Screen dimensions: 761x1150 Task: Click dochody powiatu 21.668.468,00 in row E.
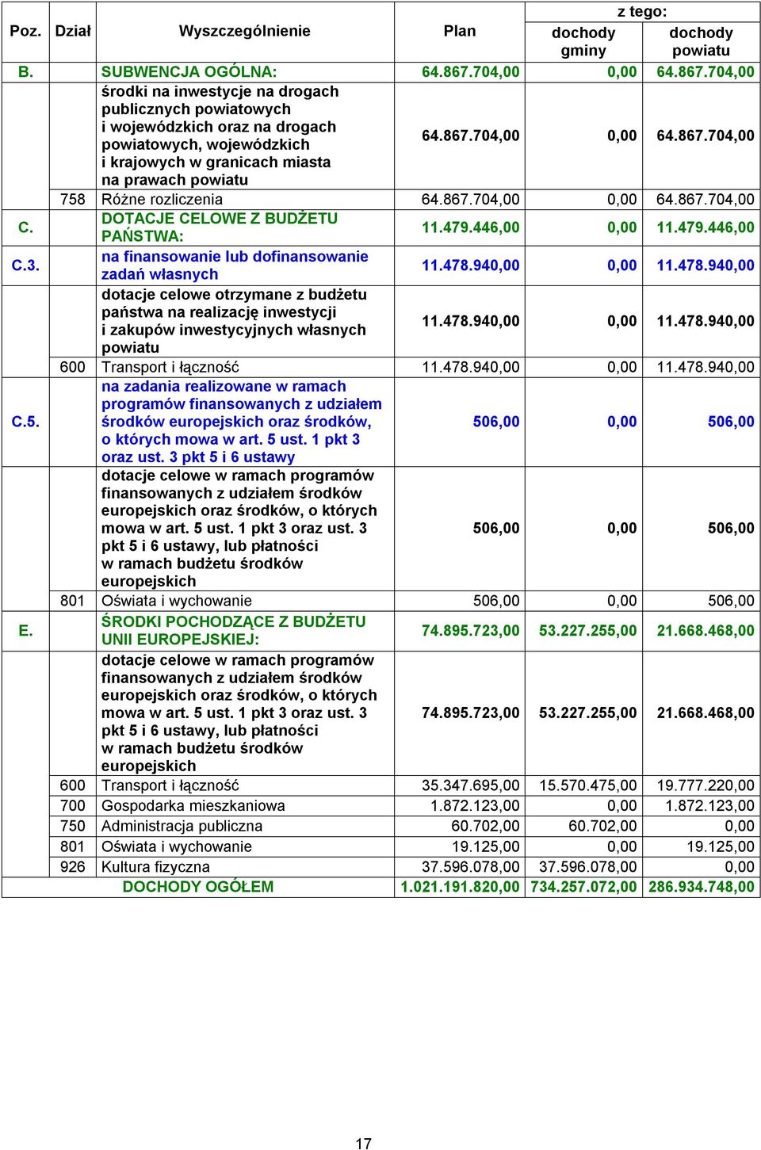point(706,631)
